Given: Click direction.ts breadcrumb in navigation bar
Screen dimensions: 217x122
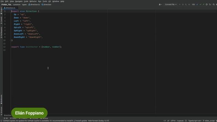Looking at the screenshot, I should pos(34,4).
